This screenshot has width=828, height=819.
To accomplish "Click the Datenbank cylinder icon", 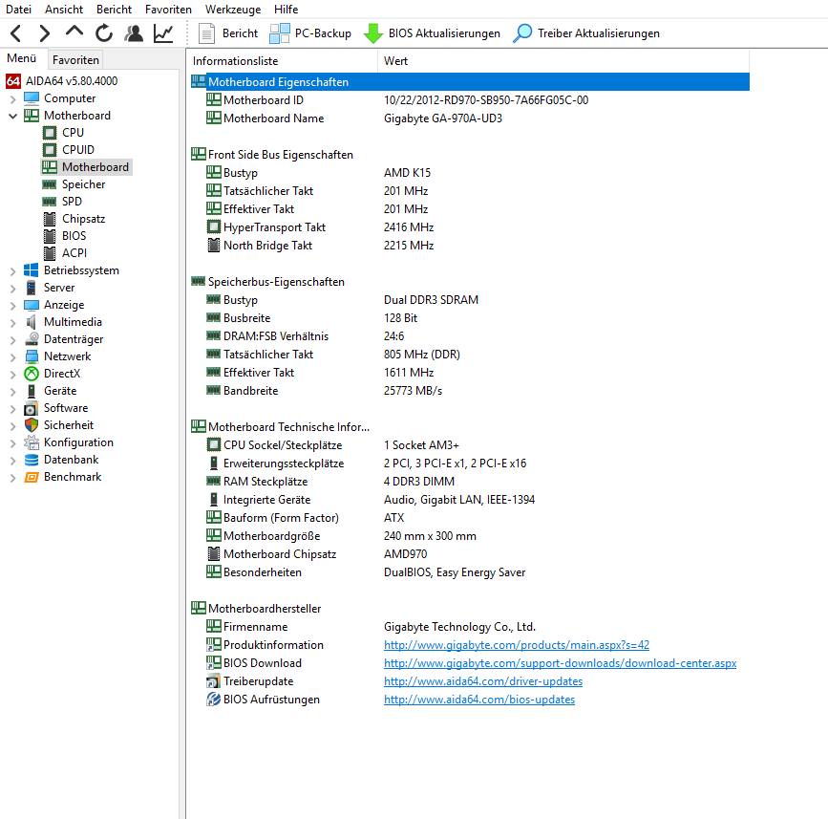I will (32, 460).
